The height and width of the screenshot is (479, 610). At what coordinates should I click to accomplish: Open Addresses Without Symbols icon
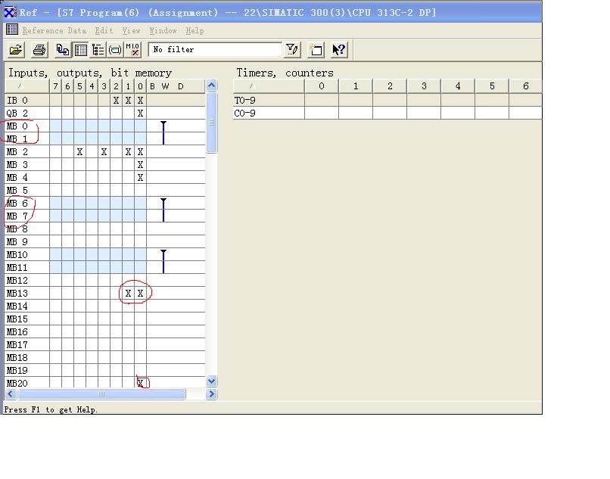pos(132,50)
